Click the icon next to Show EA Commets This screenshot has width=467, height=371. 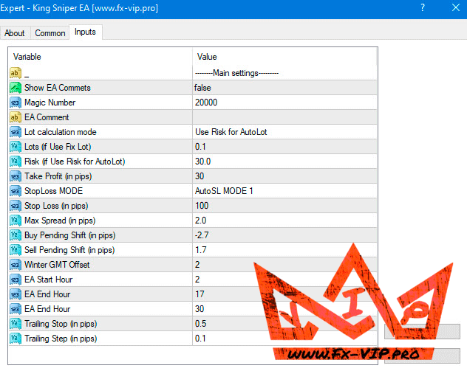pos(15,88)
